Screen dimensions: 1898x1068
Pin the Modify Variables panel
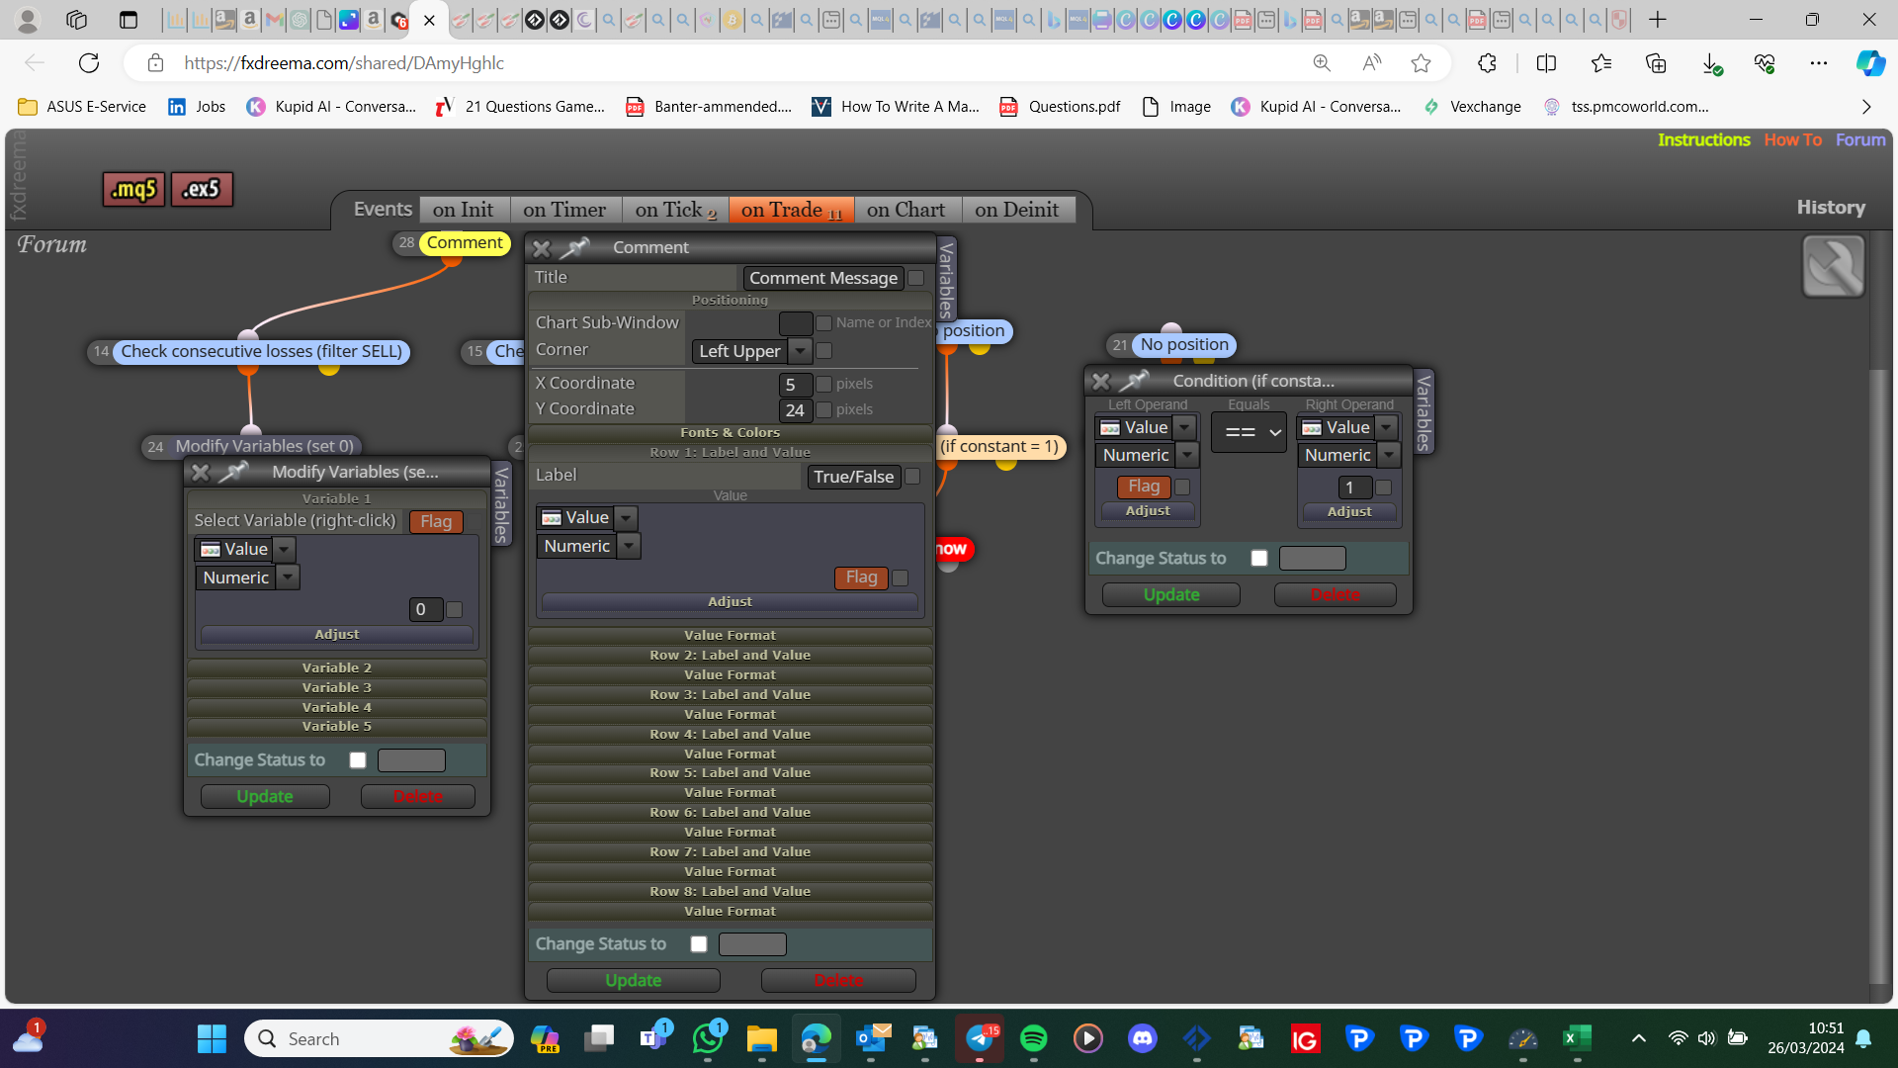point(233,473)
